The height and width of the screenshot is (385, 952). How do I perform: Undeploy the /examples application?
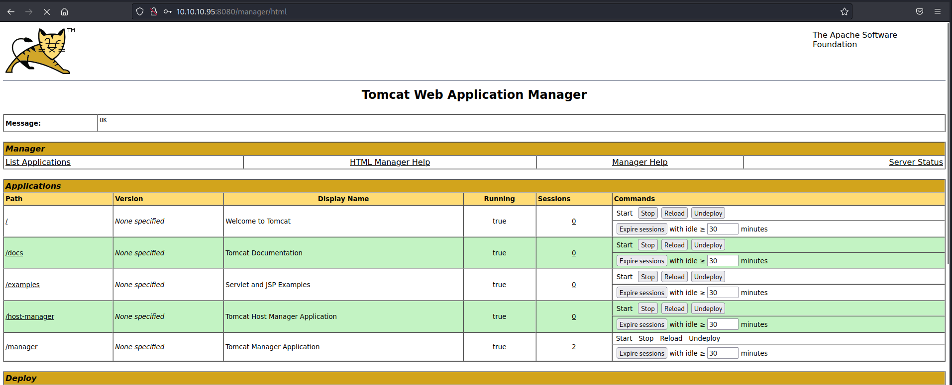708,277
